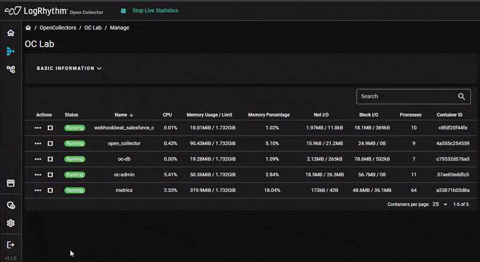Click container ID c75532d576a5
The image size is (480, 262).
click(x=453, y=159)
